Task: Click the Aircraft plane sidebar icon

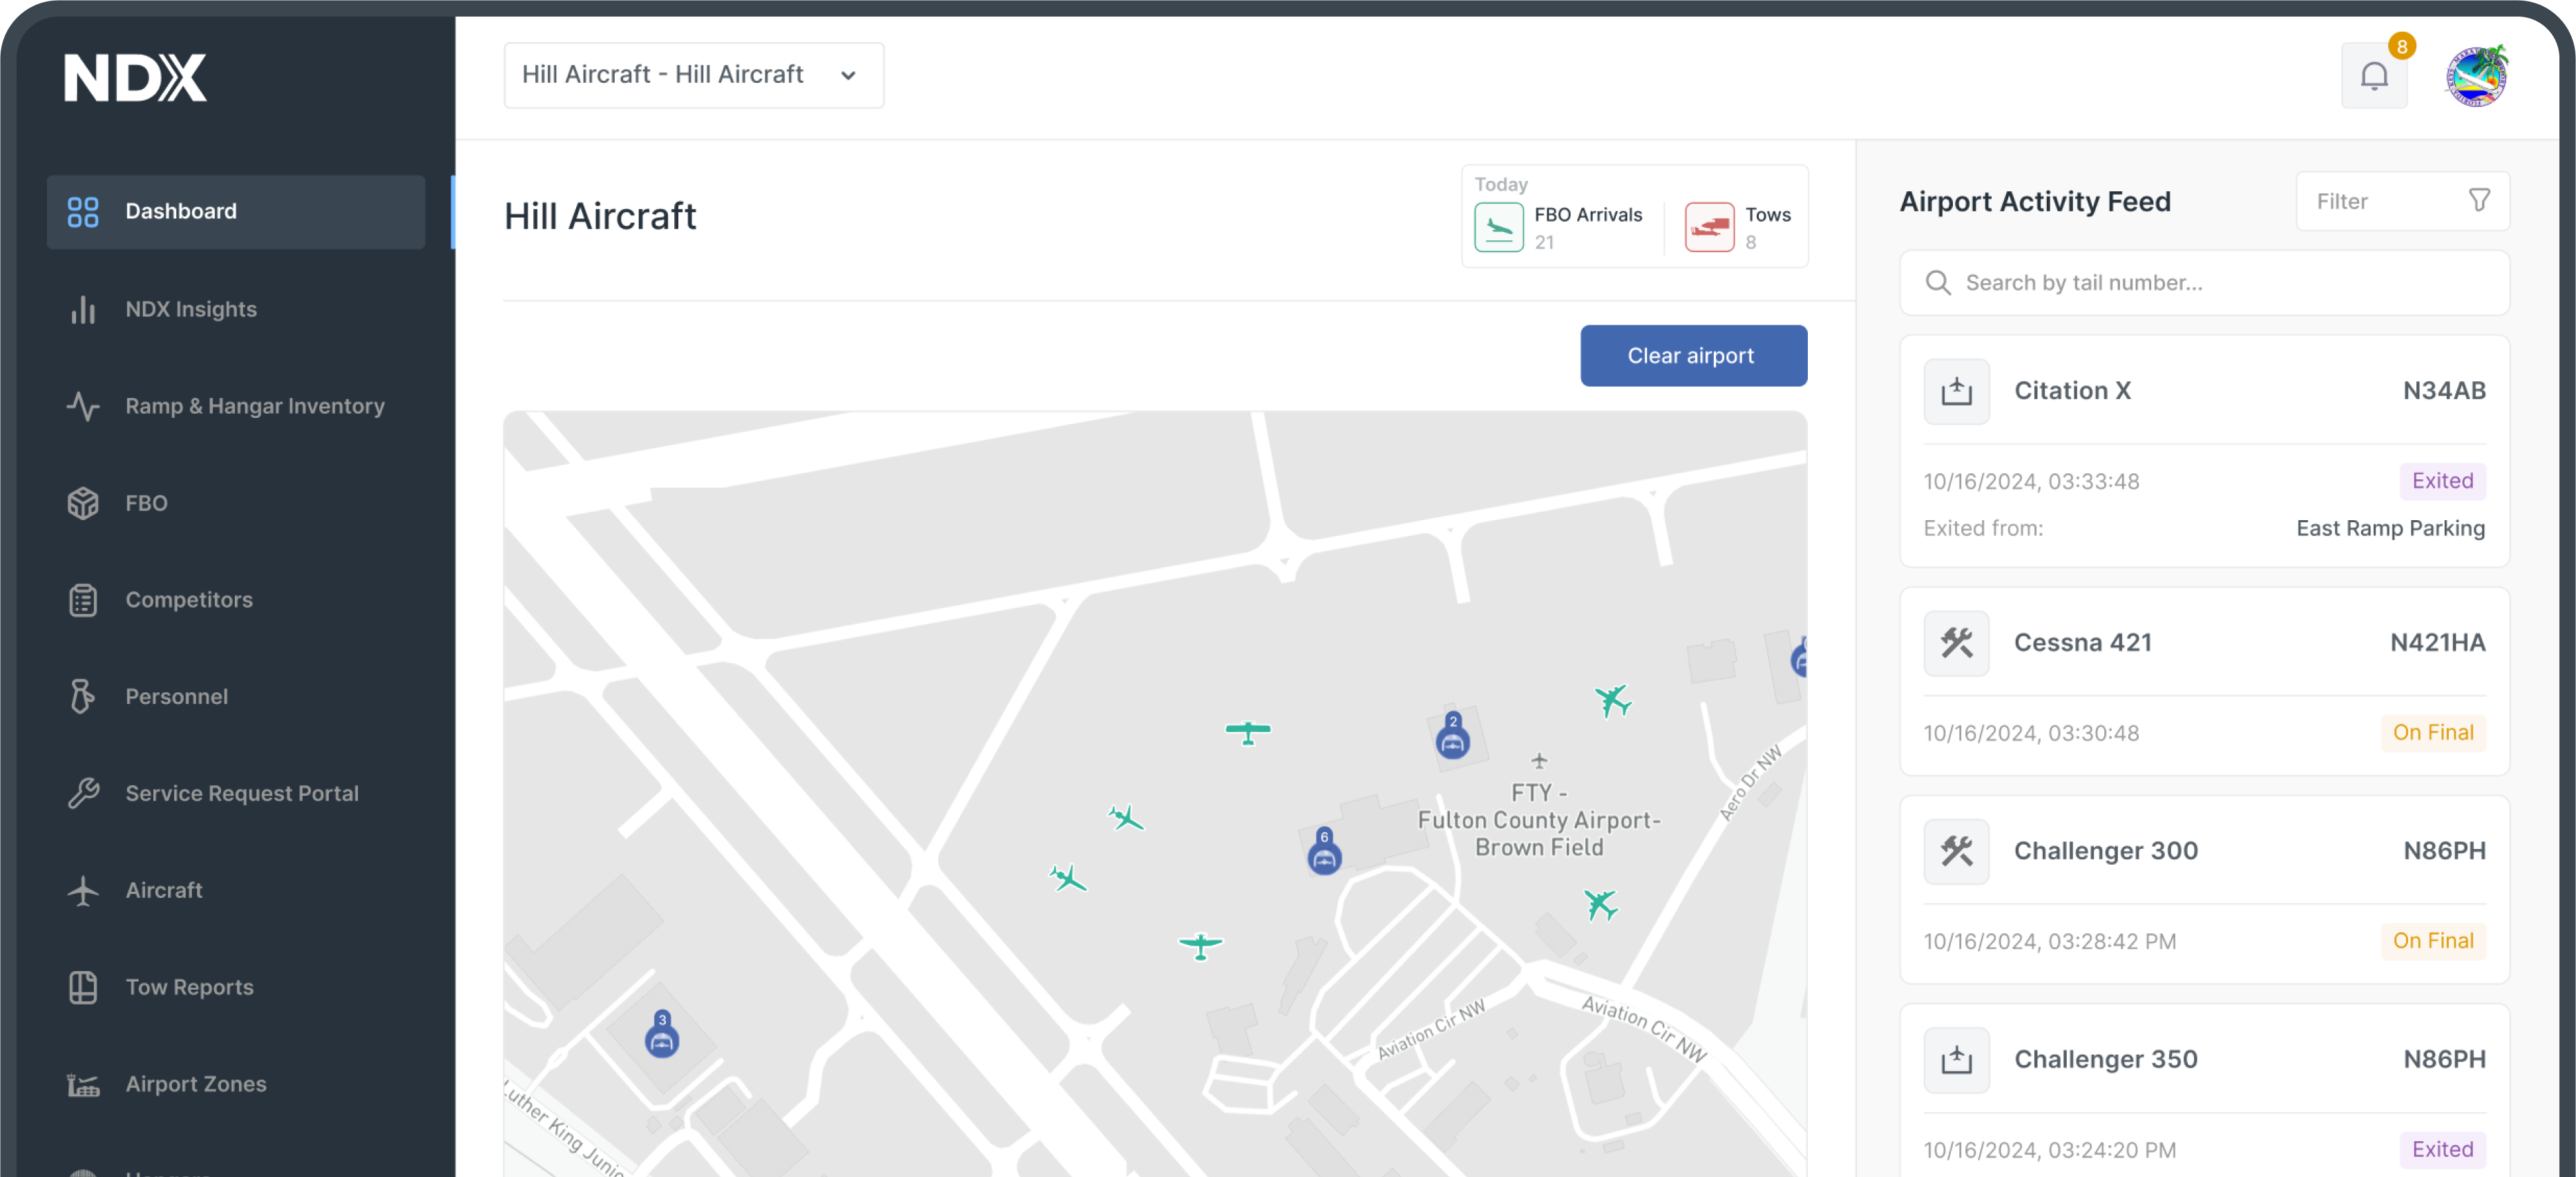Action: coord(83,890)
